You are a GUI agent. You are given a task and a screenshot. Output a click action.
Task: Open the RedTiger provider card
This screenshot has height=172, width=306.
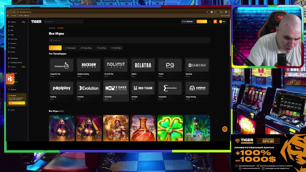click(x=143, y=91)
